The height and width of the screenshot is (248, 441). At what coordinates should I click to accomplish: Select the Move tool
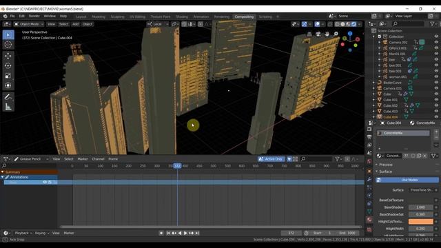pyautogui.click(x=8, y=56)
